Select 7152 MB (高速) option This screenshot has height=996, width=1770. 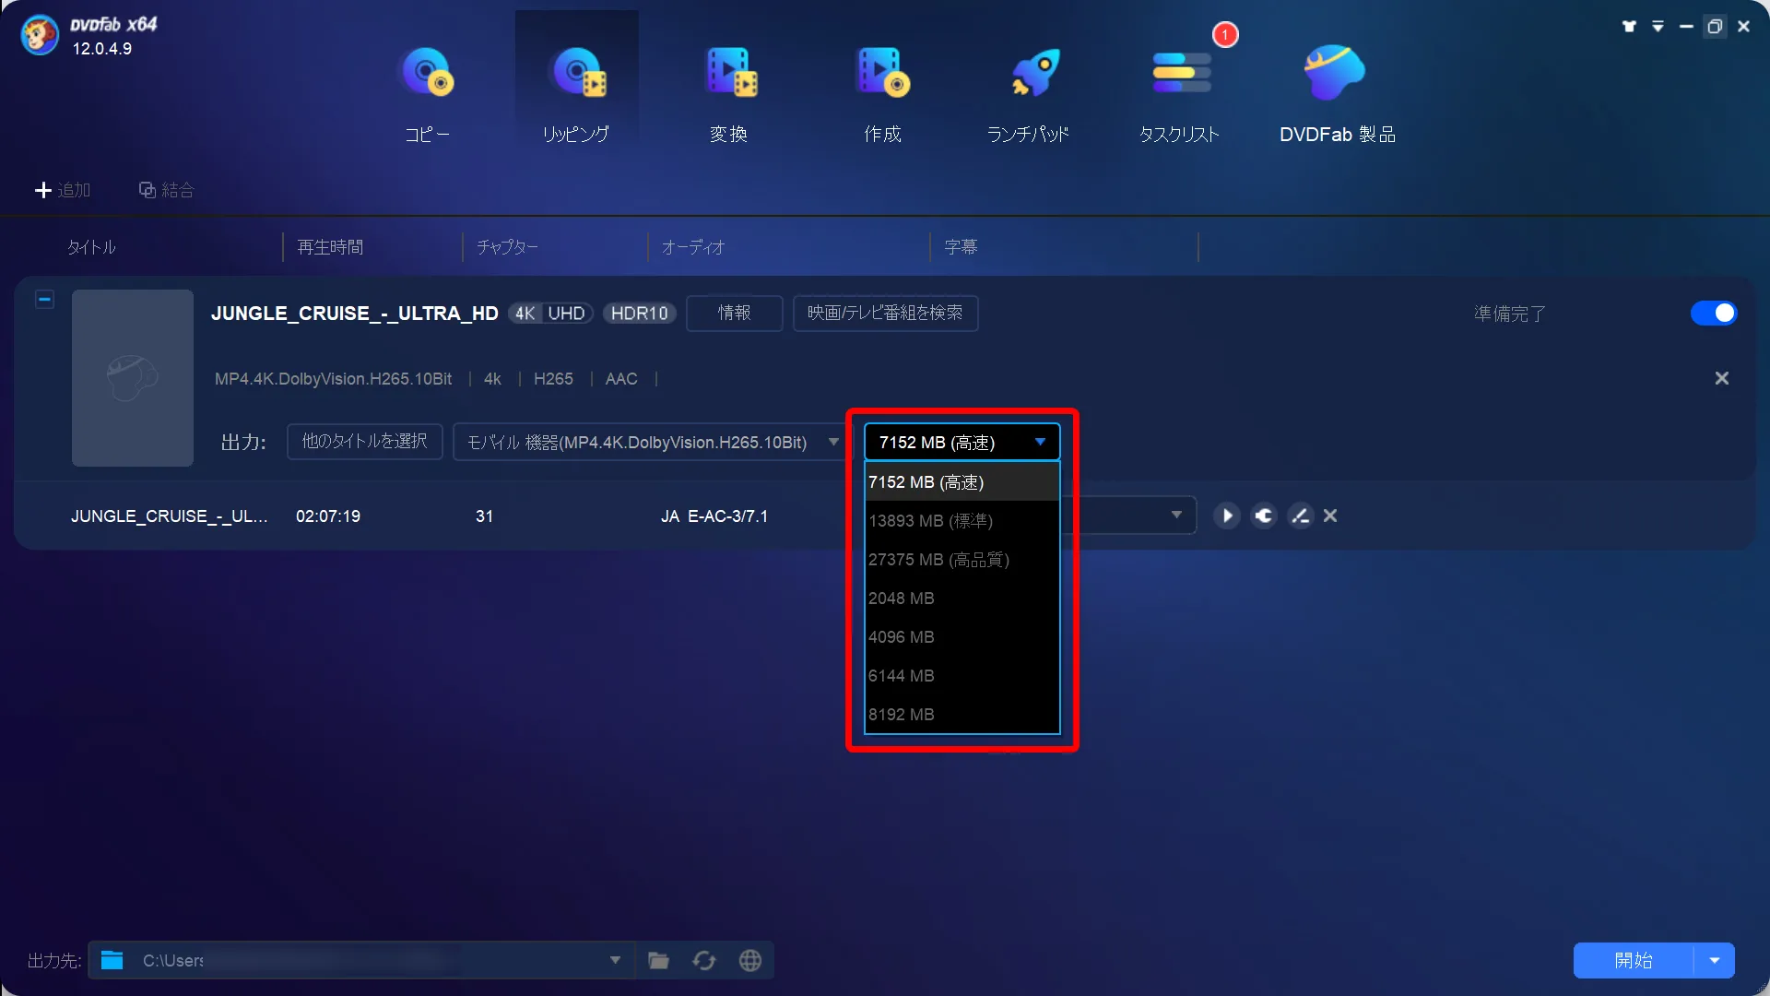(962, 482)
